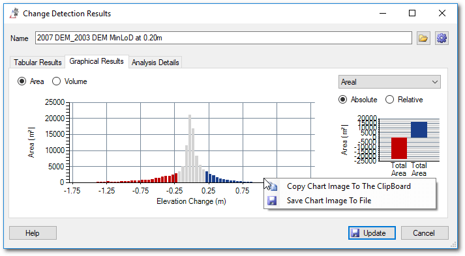Click the floppy disk icon on Update button

355,233
